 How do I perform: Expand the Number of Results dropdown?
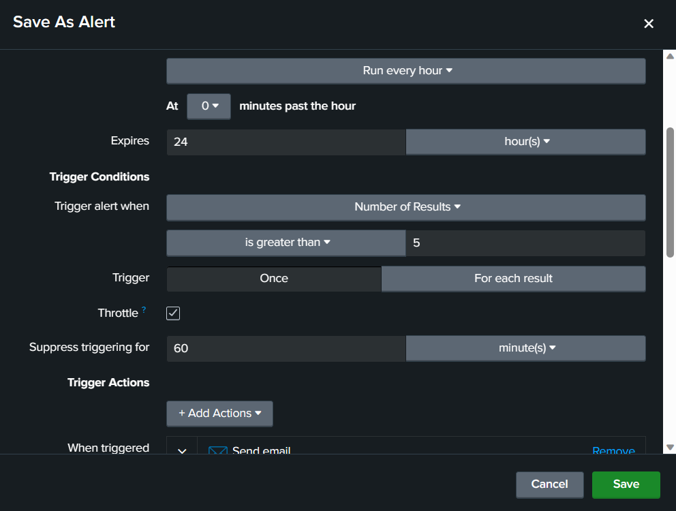406,207
